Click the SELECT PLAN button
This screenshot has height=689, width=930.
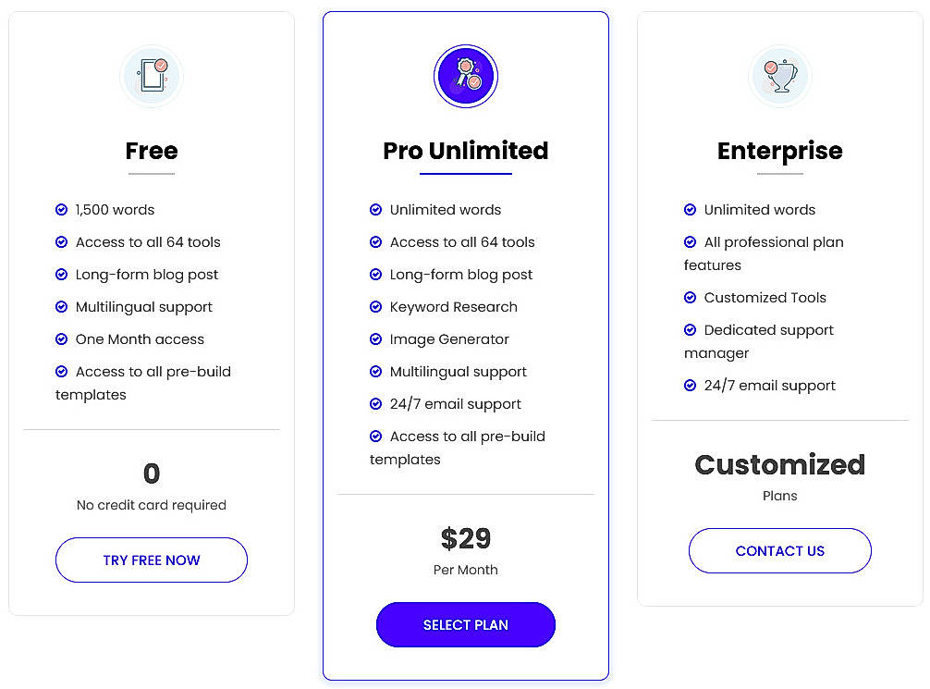[x=465, y=624]
